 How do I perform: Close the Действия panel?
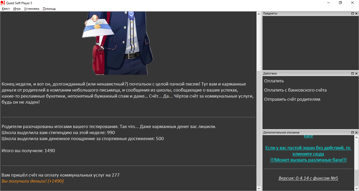(356, 74)
